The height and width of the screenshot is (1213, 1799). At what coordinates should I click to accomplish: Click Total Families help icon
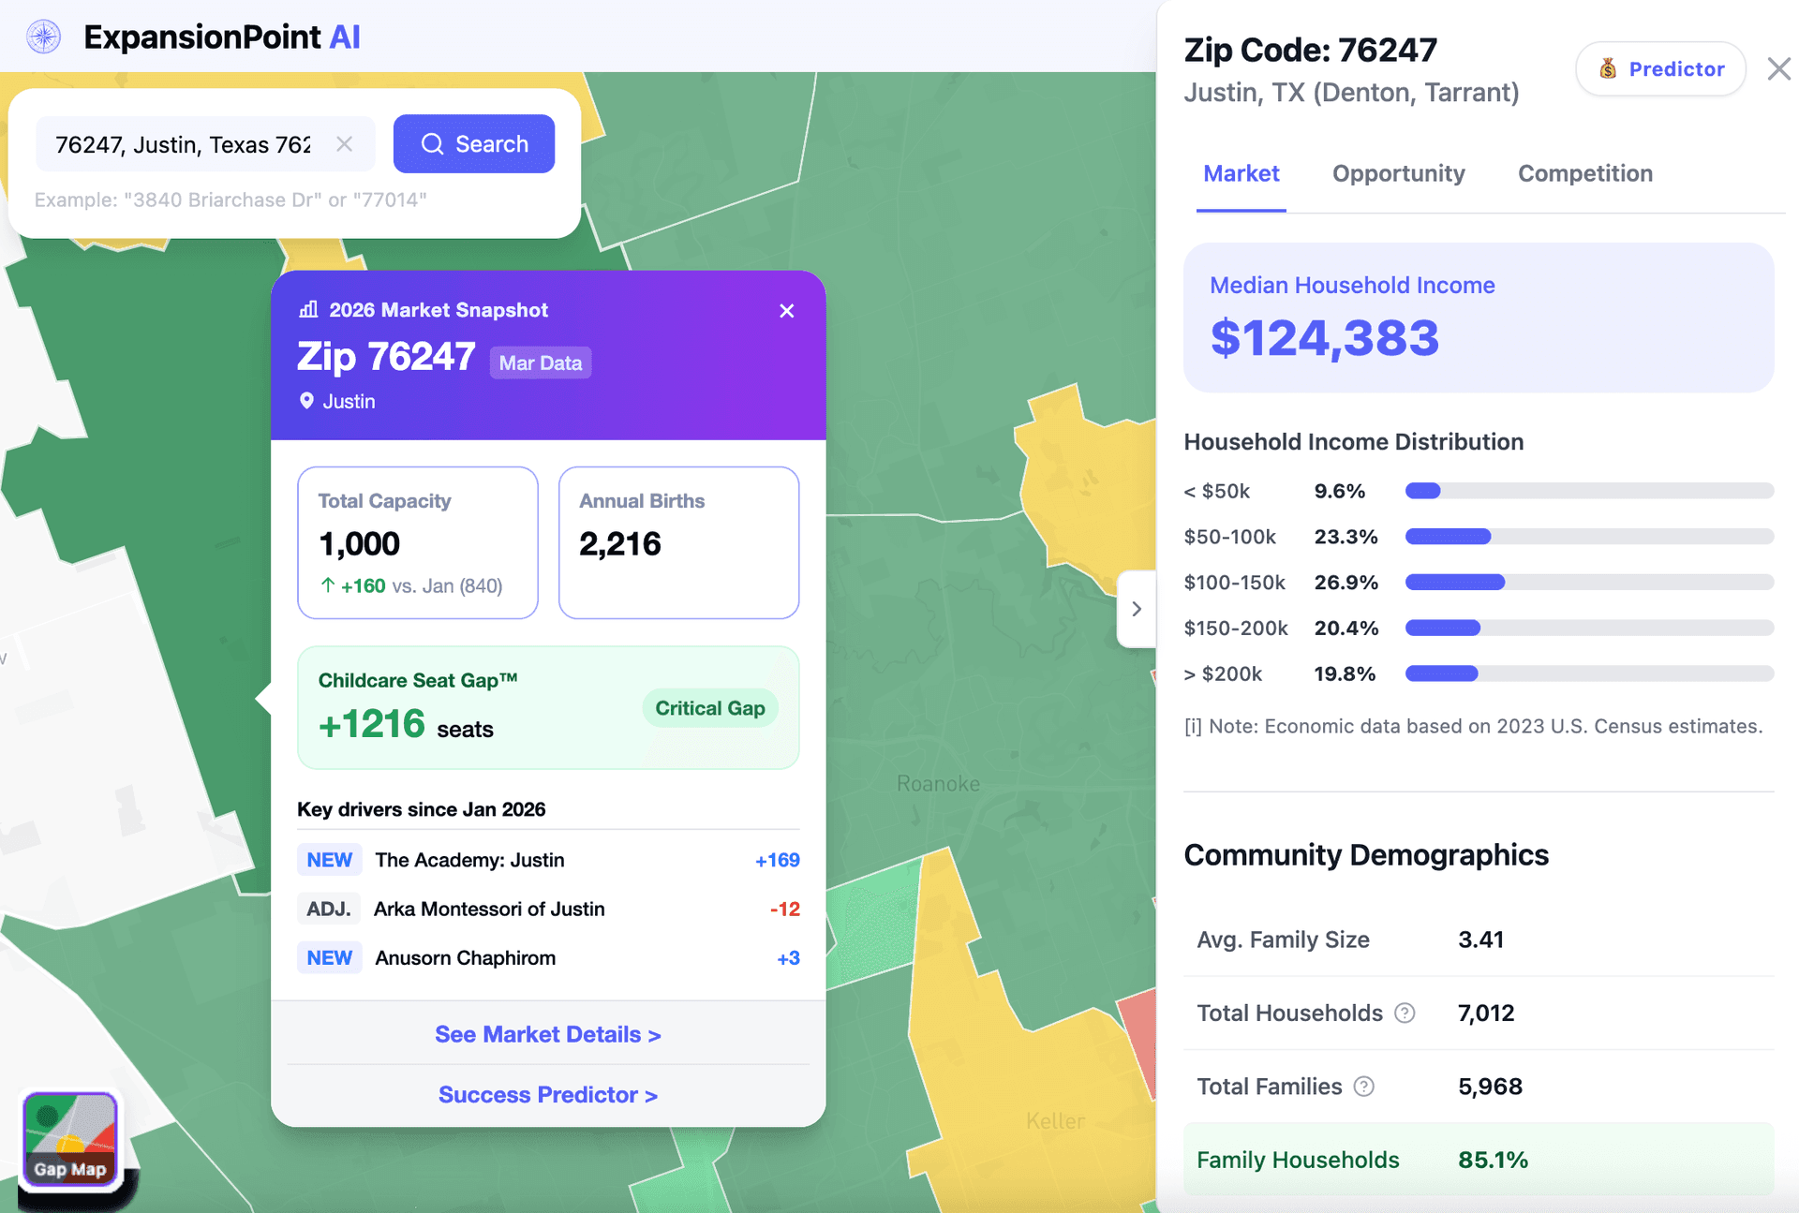pos(1364,1087)
